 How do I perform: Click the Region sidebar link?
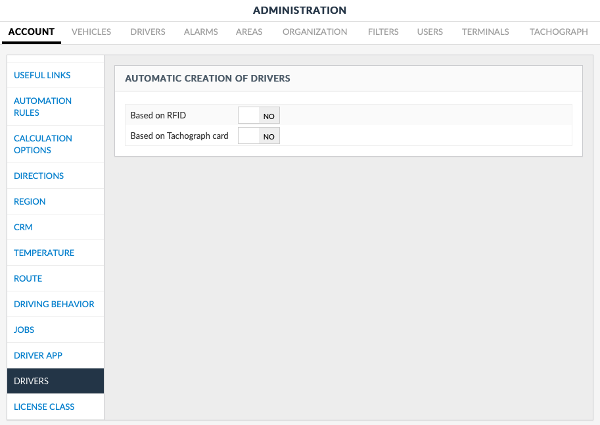30,201
